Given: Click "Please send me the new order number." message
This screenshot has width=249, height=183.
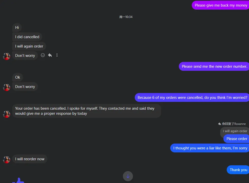Looking at the screenshot, I should 214,66.
